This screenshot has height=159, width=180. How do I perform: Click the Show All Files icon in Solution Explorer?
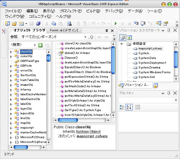tap(123, 38)
